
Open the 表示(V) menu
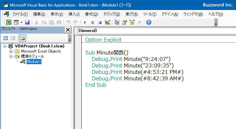point(57,14)
